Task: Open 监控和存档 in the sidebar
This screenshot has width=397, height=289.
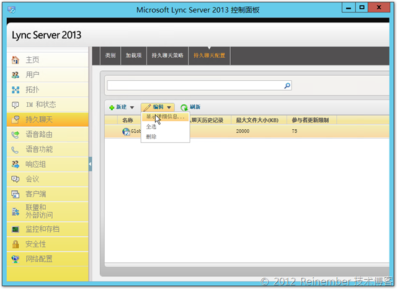Action: 48,229
